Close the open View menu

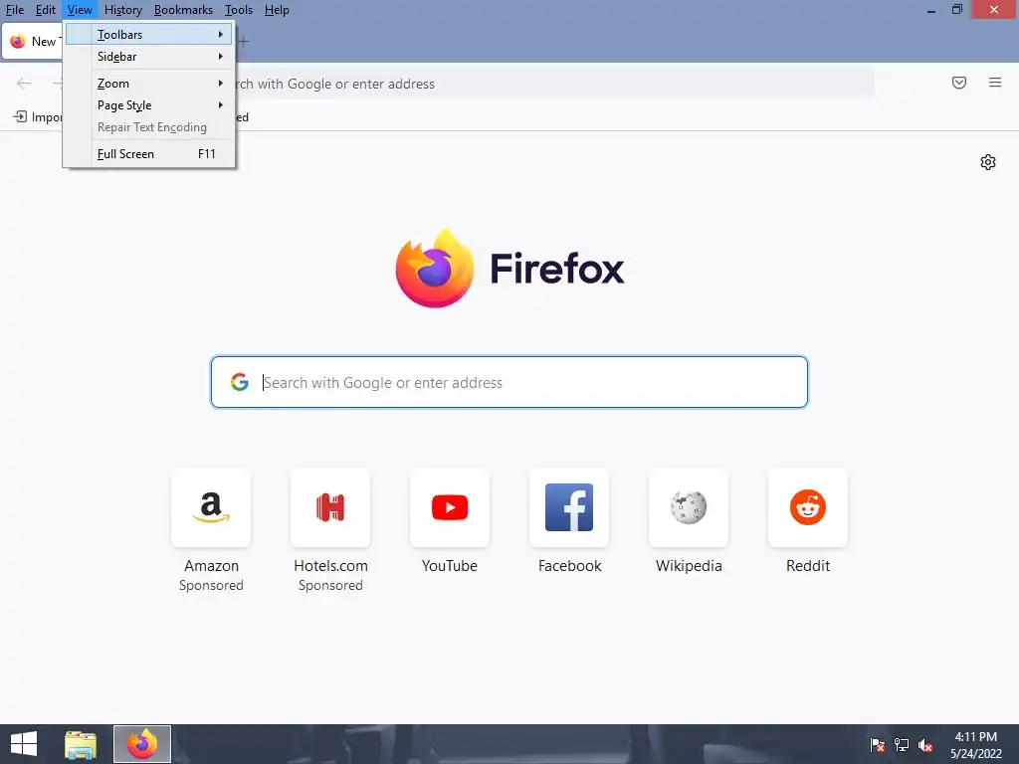(80, 10)
